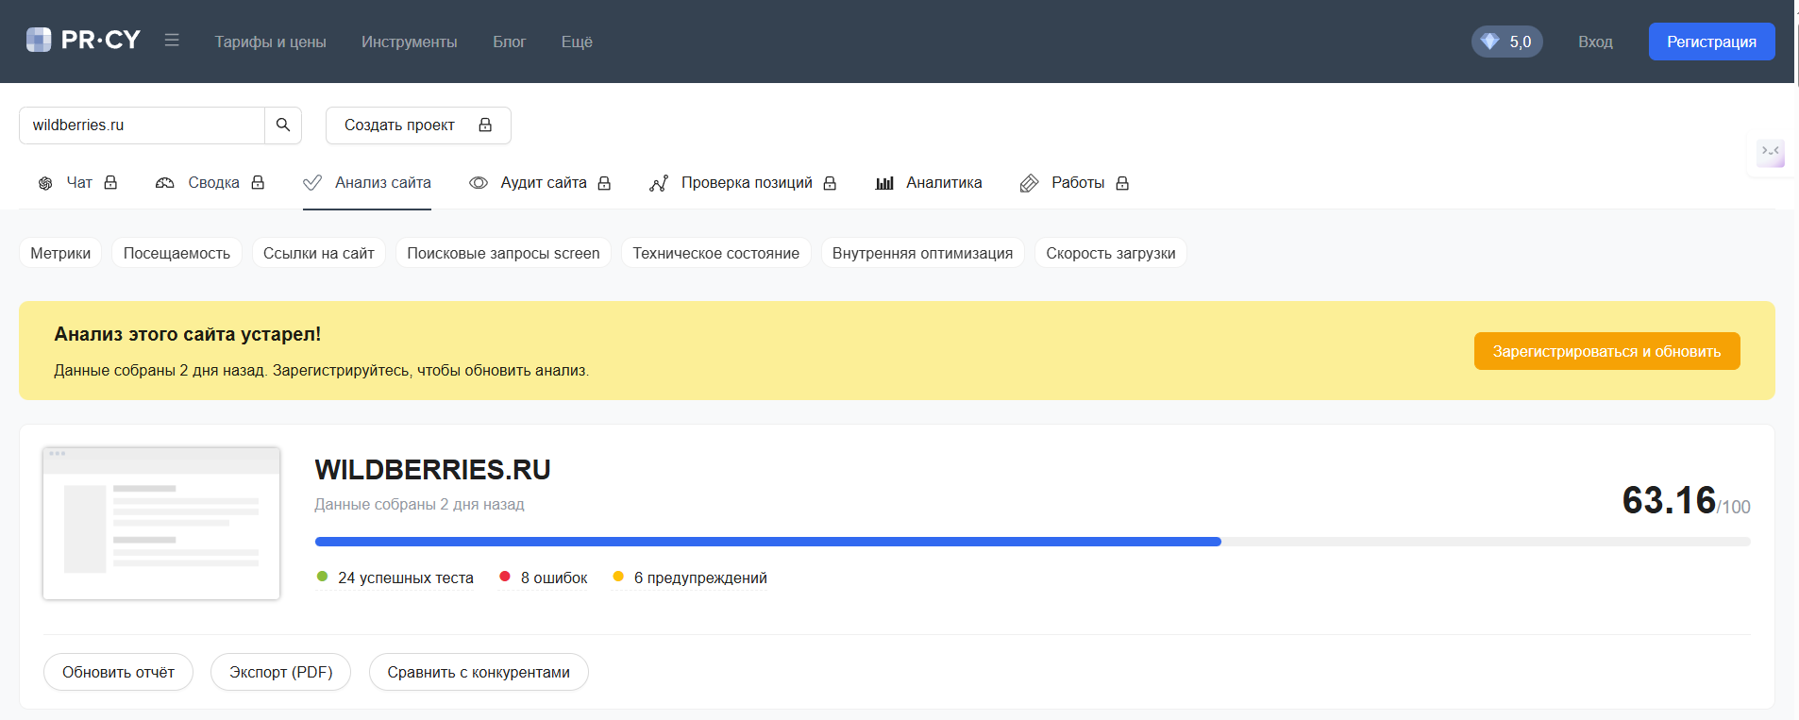Open the Чат tab with the chat icon

point(45,183)
